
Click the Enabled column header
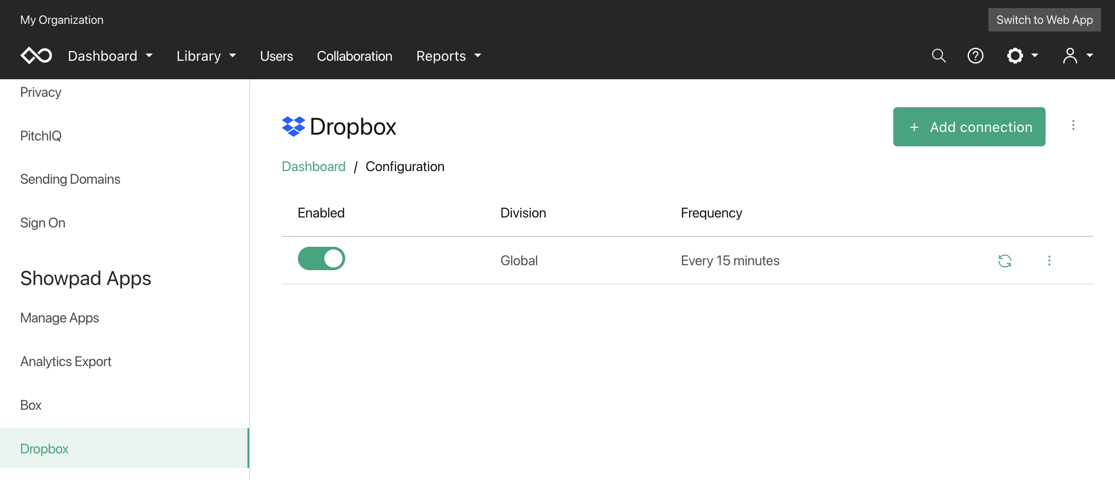click(321, 213)
